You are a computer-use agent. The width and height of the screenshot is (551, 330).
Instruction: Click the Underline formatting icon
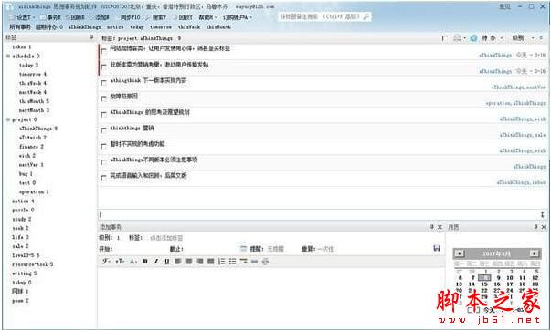click(167, 262)
